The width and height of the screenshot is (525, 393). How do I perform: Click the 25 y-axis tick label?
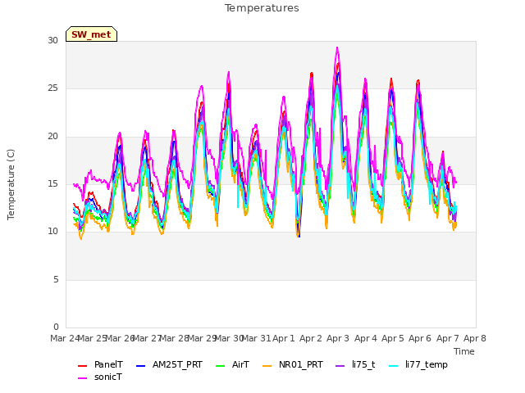tap(52, 88)
